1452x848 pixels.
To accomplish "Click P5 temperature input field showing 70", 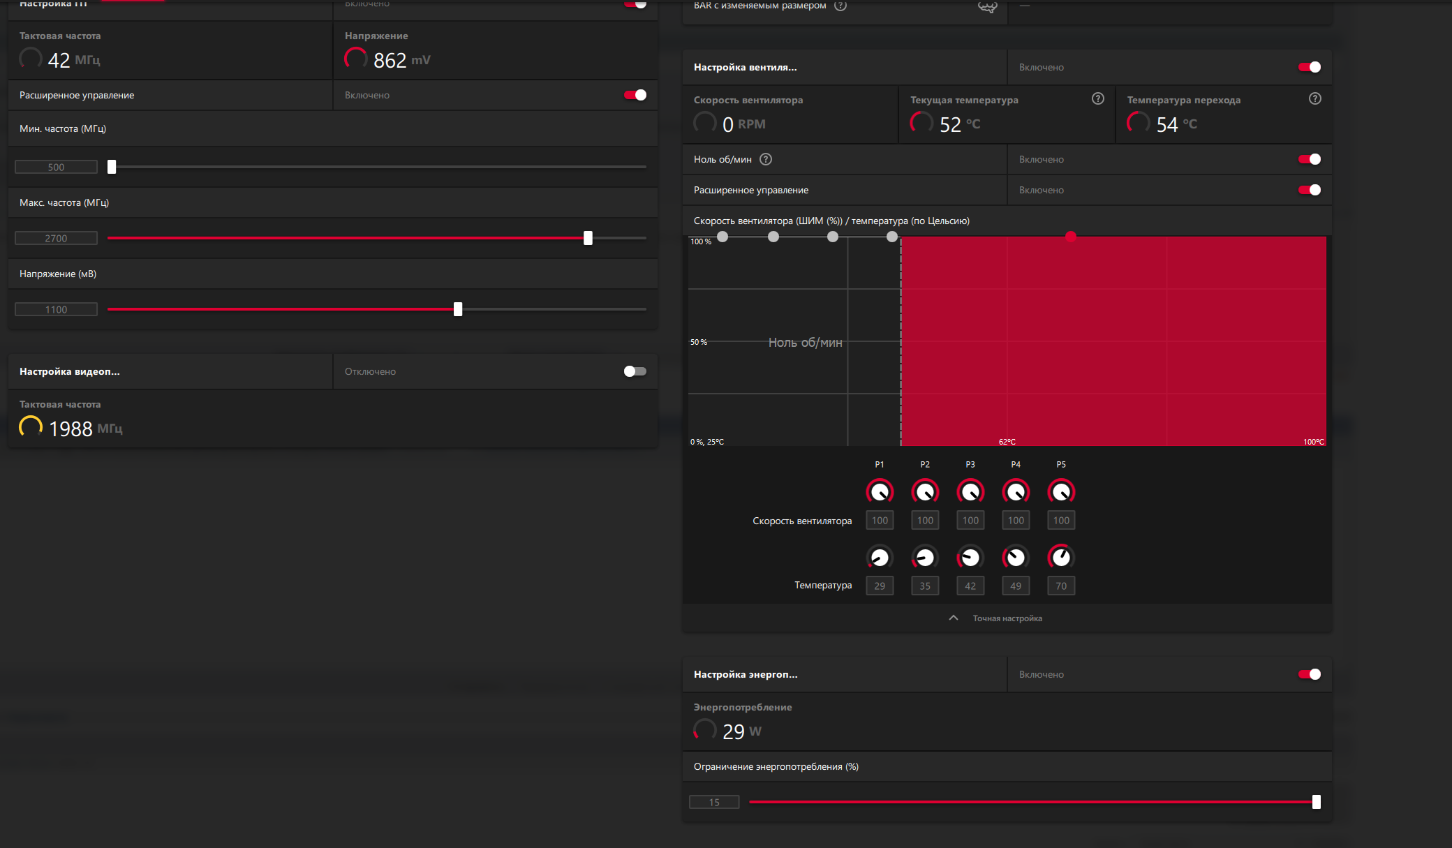I will click(x=1061, y=586).
